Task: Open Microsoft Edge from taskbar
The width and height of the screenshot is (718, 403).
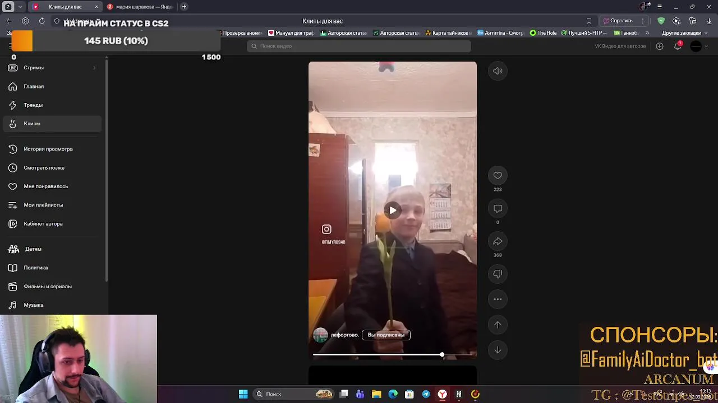Action: [393, 394]
